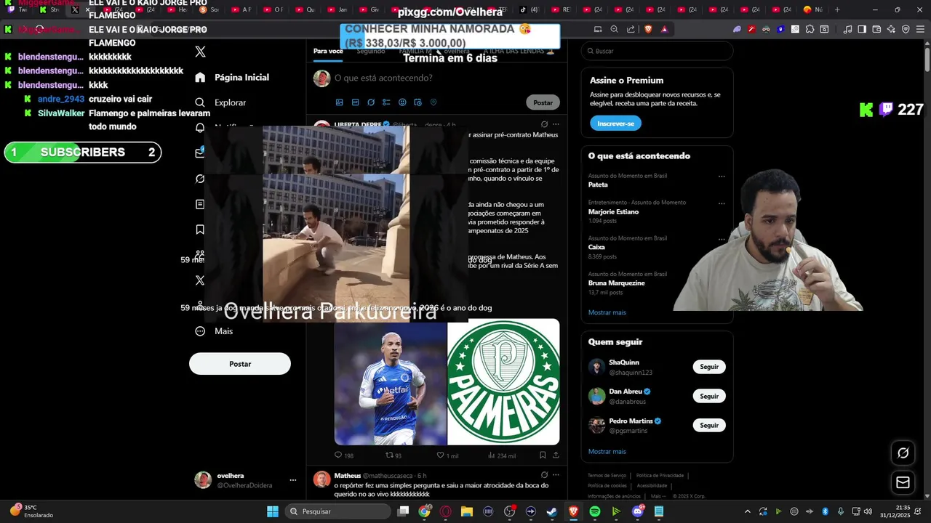Open Grok icon in left sidebar
The height and width of the screenshot is (523, 931).
pos(200,179)
